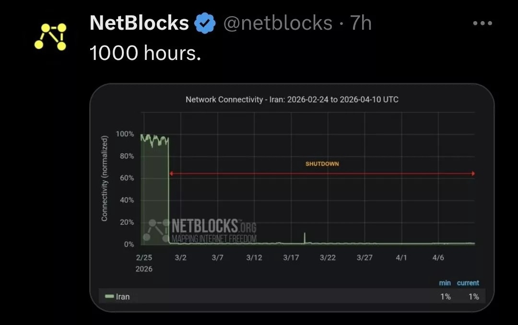Click the NetBlocks display name
This screenshot has width=518, height=325.
tap(139, 23)
